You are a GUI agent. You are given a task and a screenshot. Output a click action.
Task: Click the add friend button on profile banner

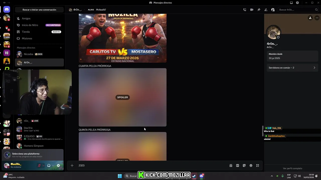tap(310, 18)
